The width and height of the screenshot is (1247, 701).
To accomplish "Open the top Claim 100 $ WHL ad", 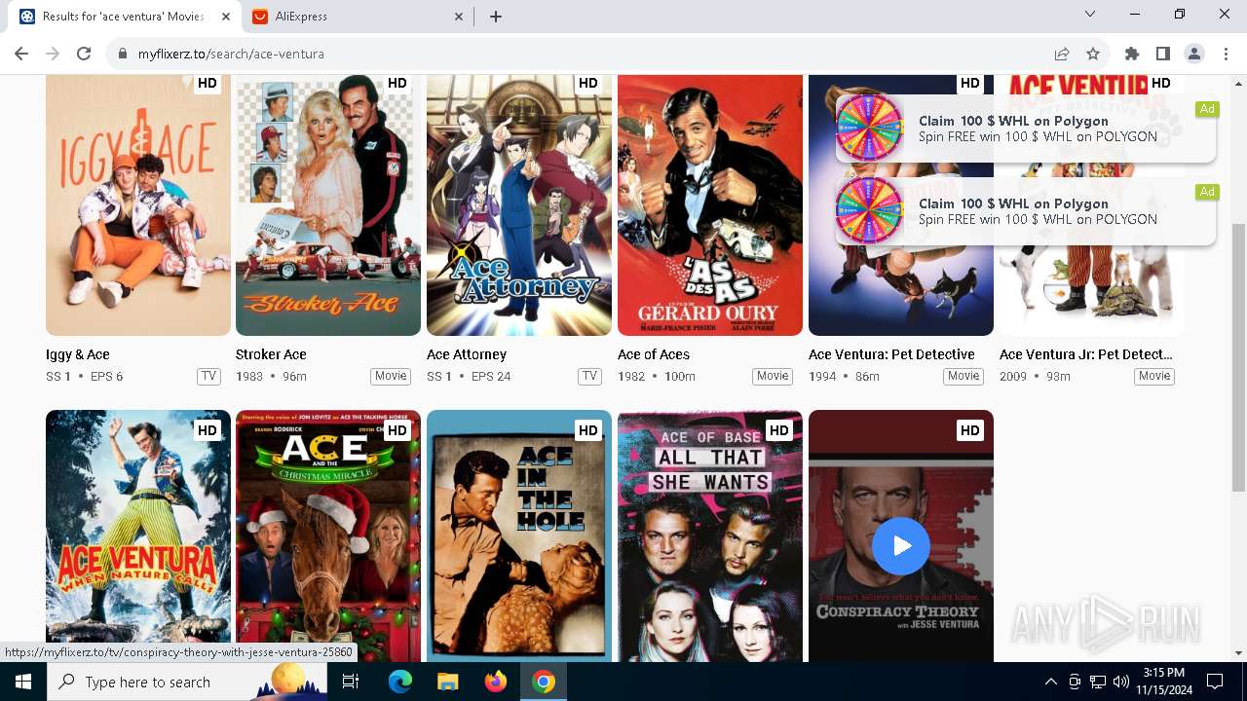I will (x=1026, y=129).
